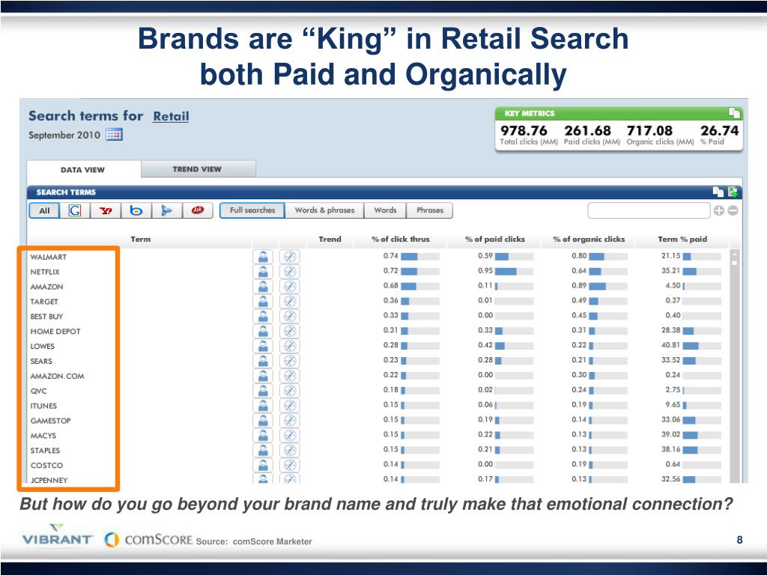Image resolution: width=767 pixels, height=575 pixels.
Task: Sort by % of click thrus column
Action: tap(401, 239)
